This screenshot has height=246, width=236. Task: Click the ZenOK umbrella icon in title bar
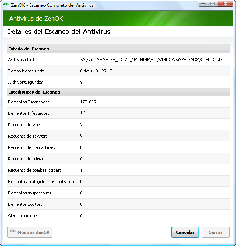(6, 5)
